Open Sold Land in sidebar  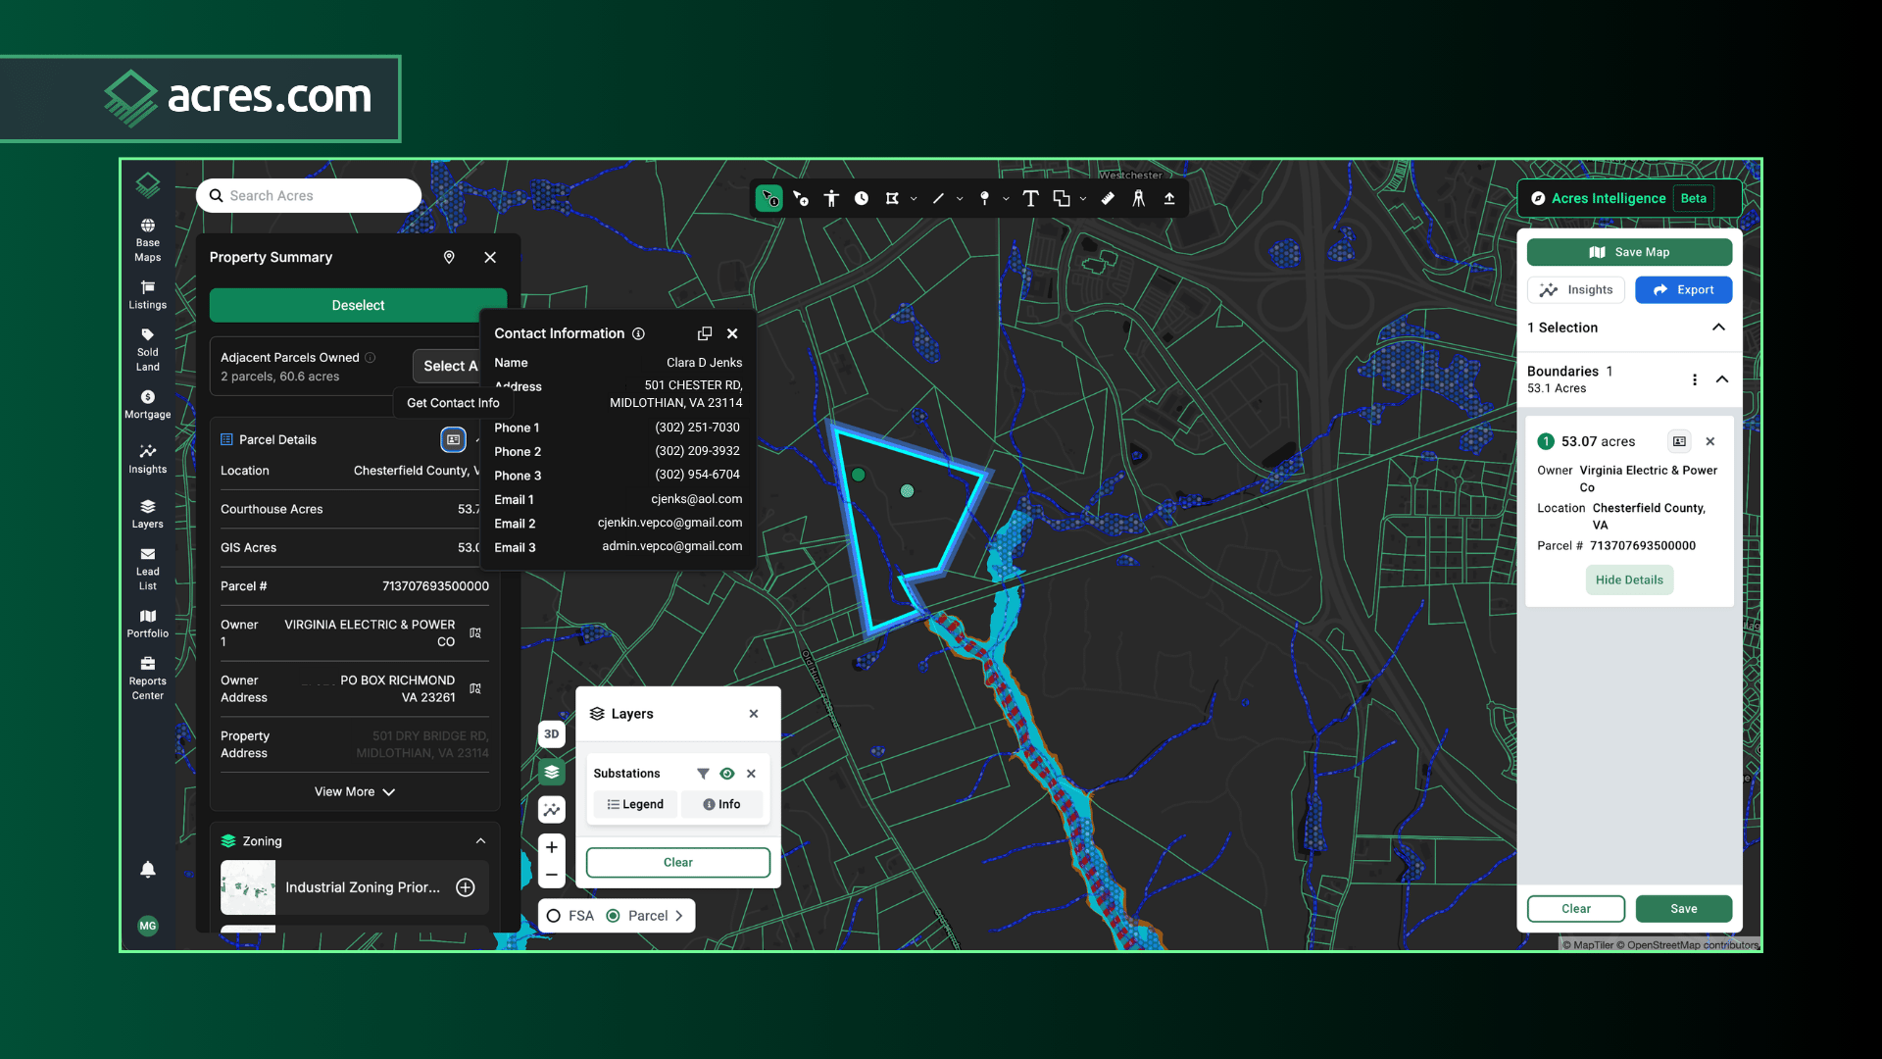point(148,350)
